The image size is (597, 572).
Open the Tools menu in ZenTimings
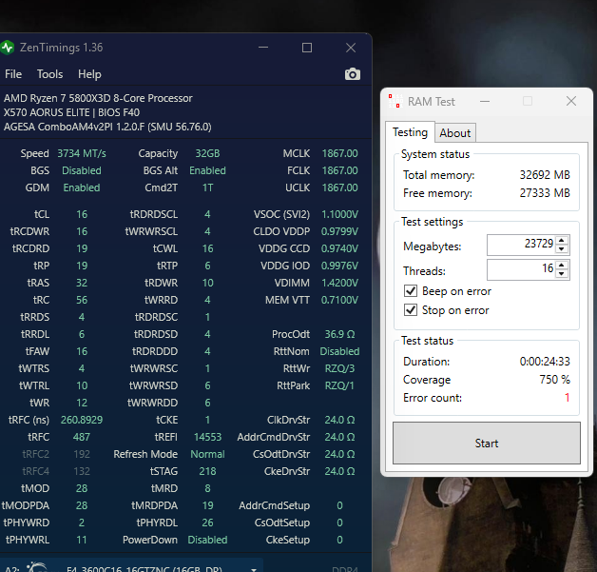click(49, 74)
